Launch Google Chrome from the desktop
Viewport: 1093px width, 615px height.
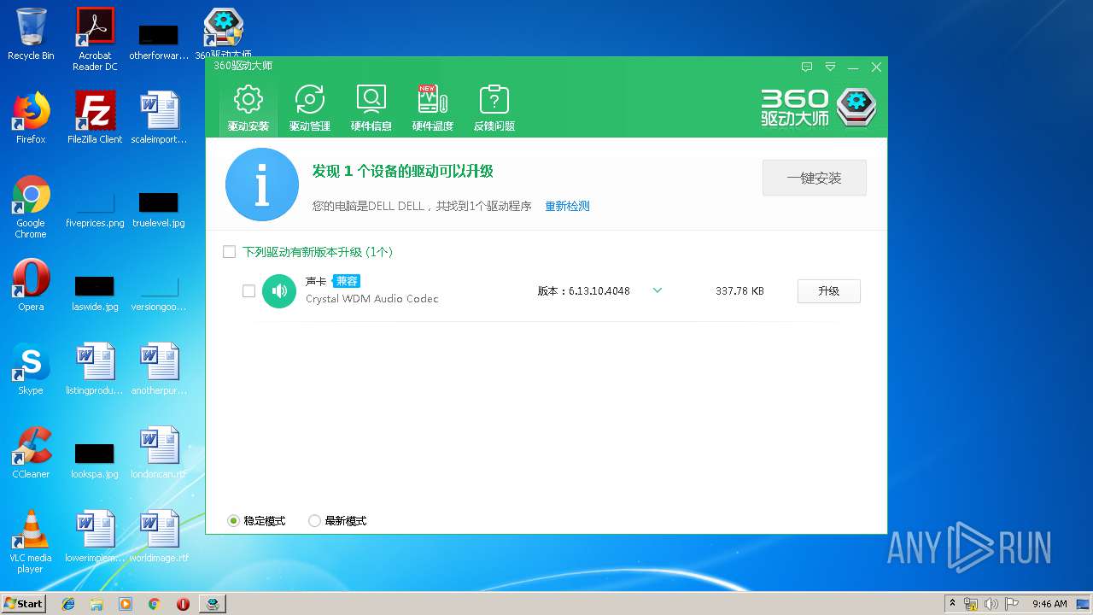click(x=31, y=207)
